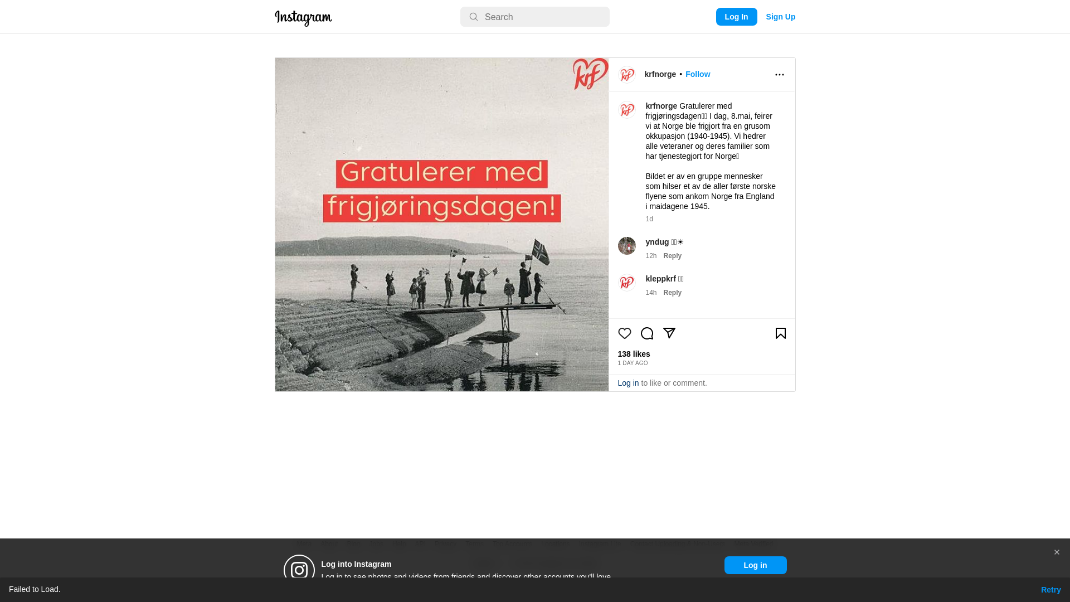Click the magnifier icon in the search box

click(474, 17)
